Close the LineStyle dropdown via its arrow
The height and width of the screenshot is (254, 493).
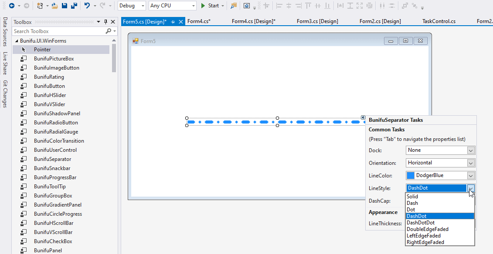tap(471, 188)
